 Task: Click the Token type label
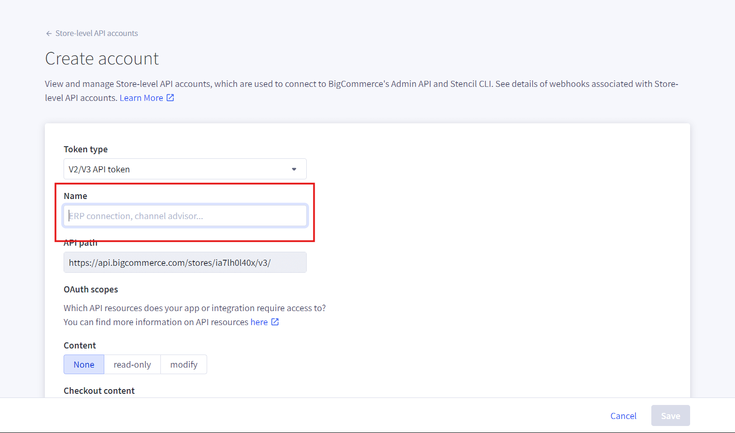[x=86, y=149]
